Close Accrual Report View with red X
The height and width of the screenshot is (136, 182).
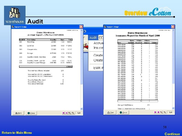[81, 27]
